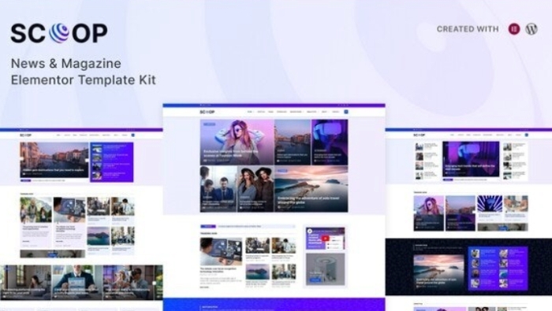This screenshot has height=311, width=552.
Task: Click the SCOOP logo in the left mockup
Action: [x=25, y=135]
